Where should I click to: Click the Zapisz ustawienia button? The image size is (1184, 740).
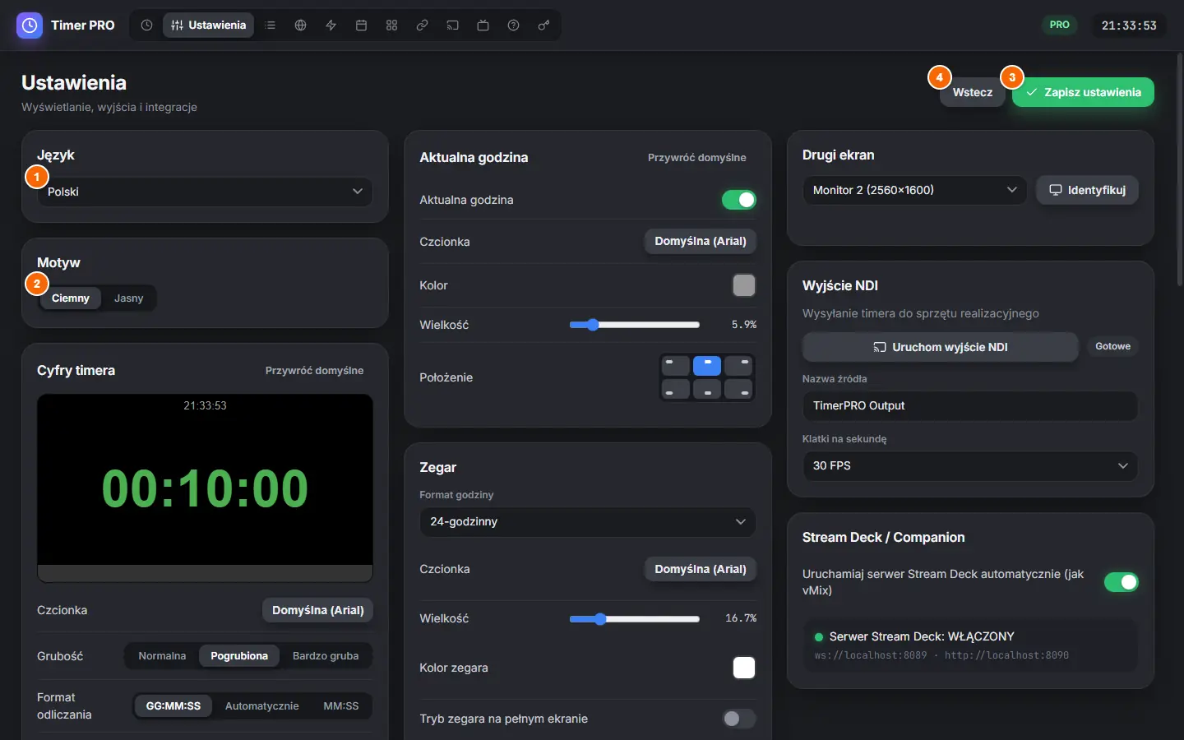(x=1084, y=92)
